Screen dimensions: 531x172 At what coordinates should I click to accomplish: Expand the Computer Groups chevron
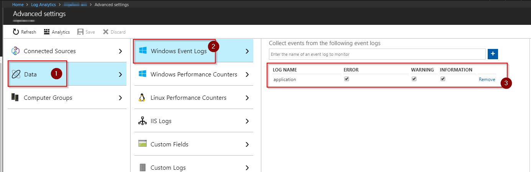[x=120, y=97]
